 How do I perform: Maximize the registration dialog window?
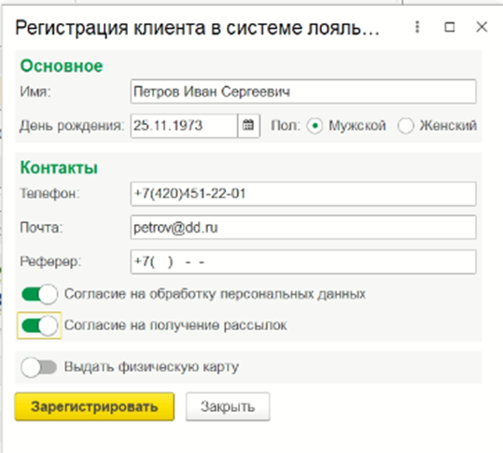[x=450, y=27]
